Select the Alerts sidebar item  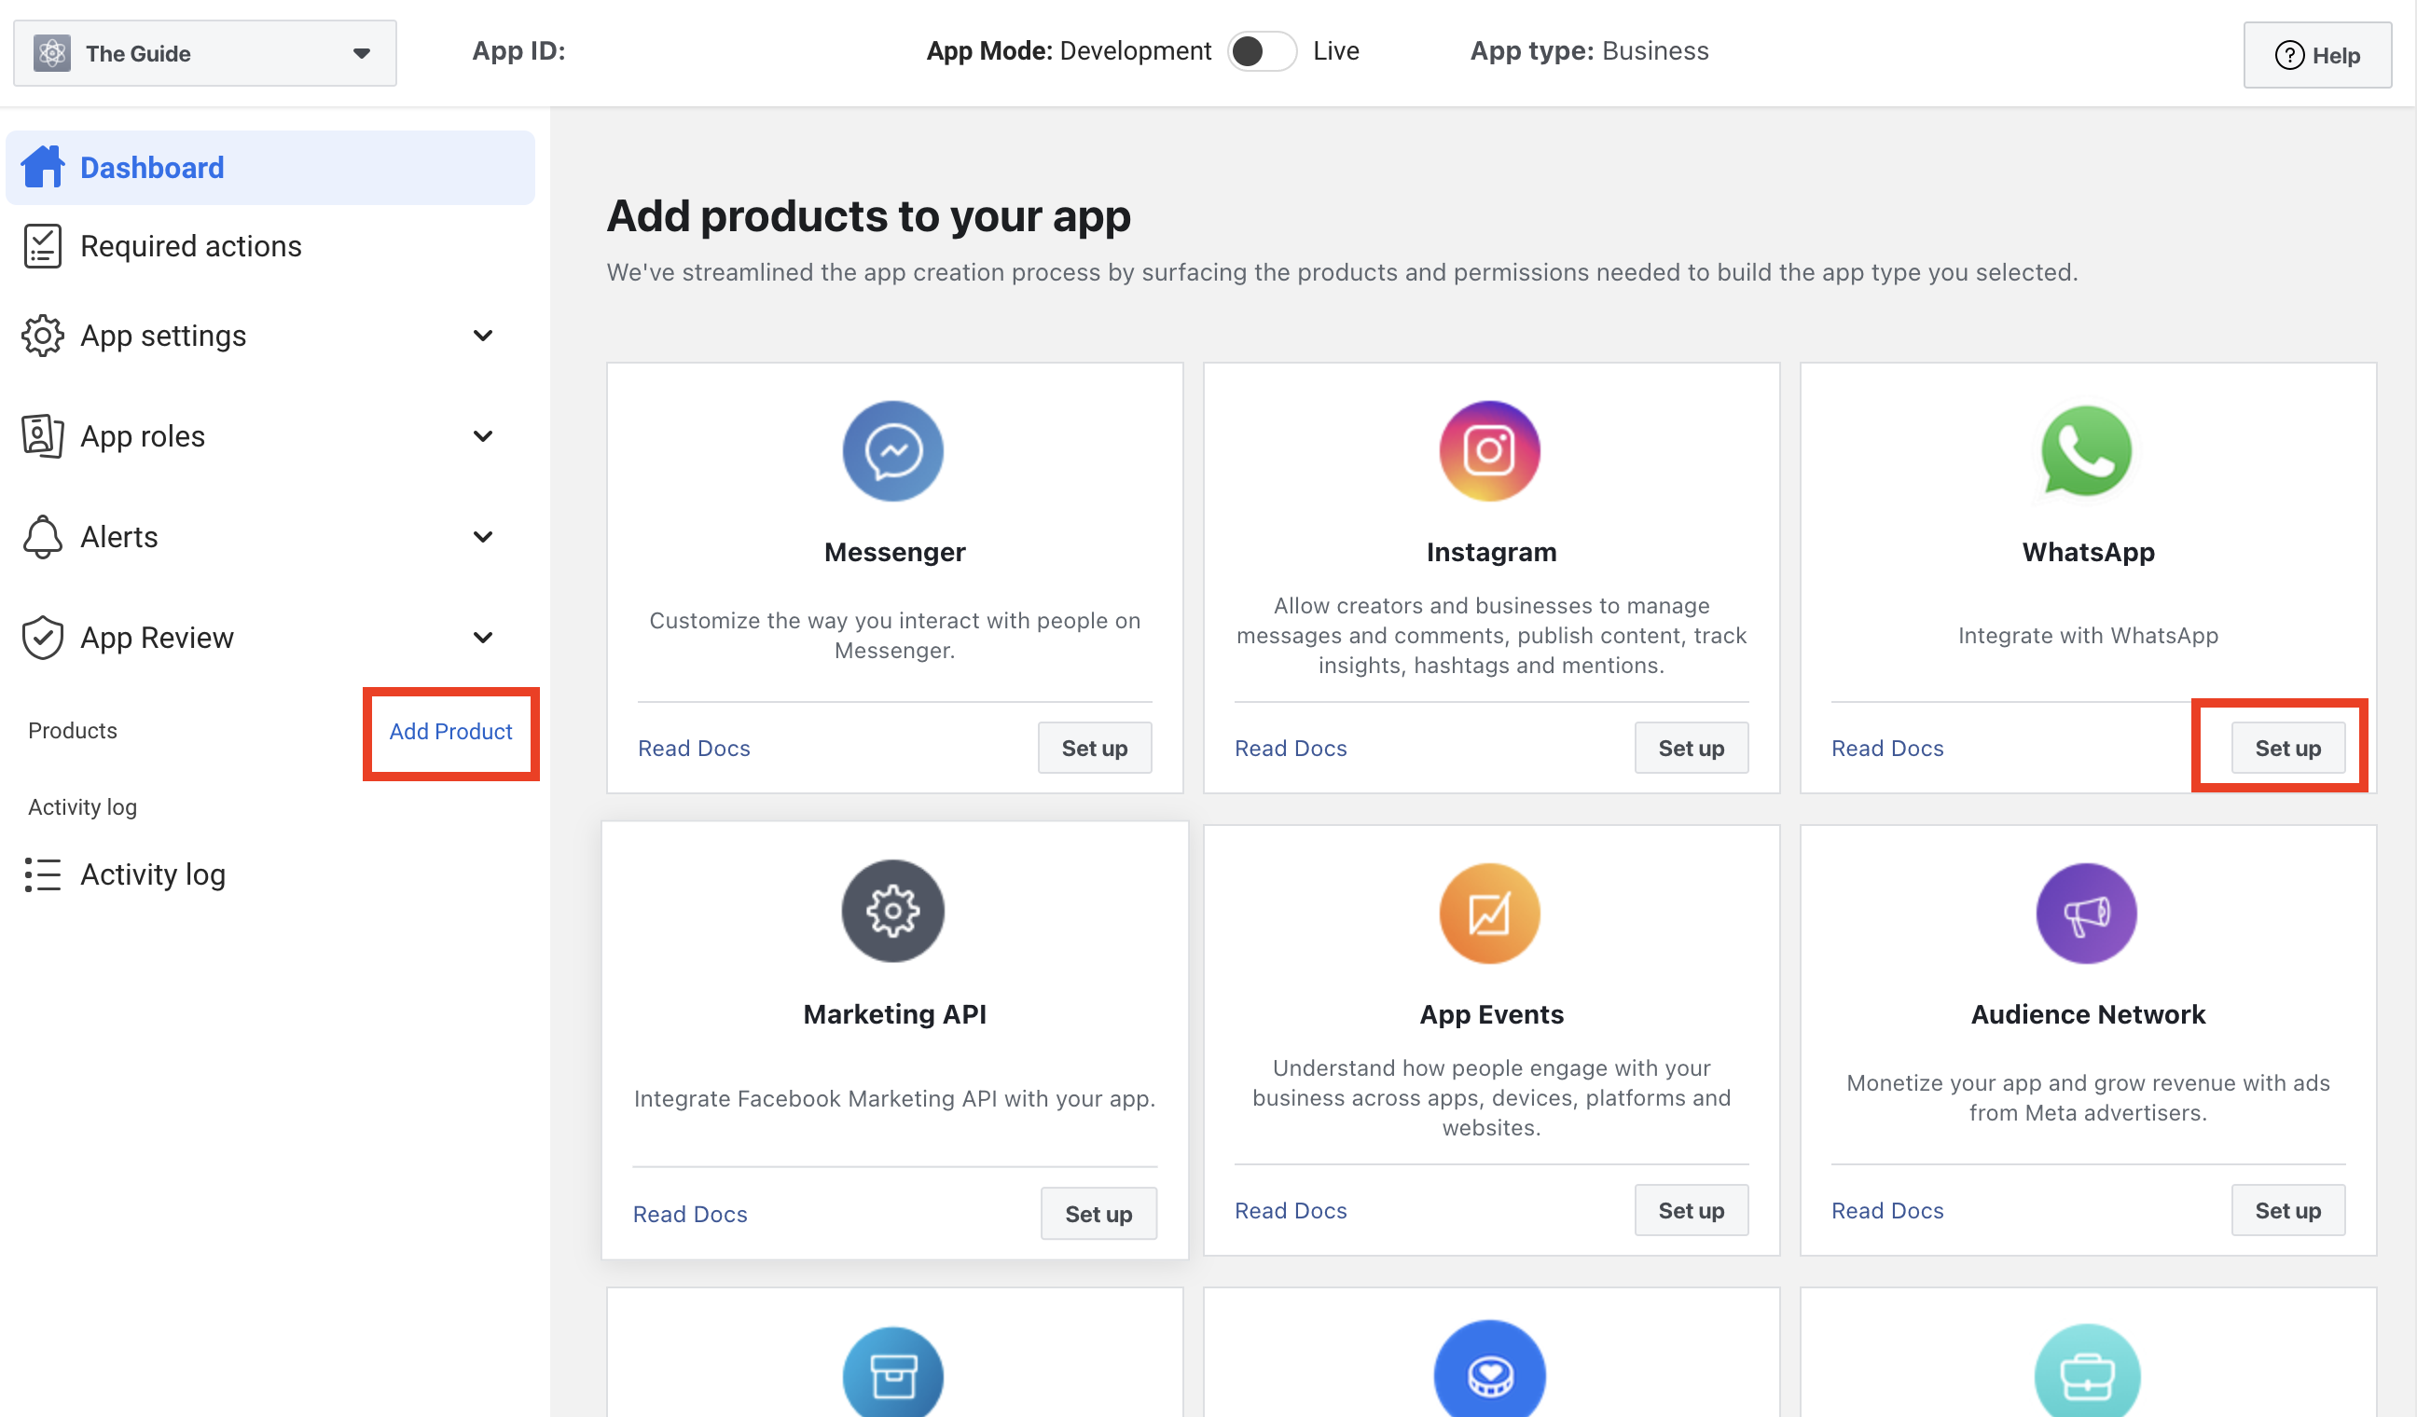(x=270, y=537)
